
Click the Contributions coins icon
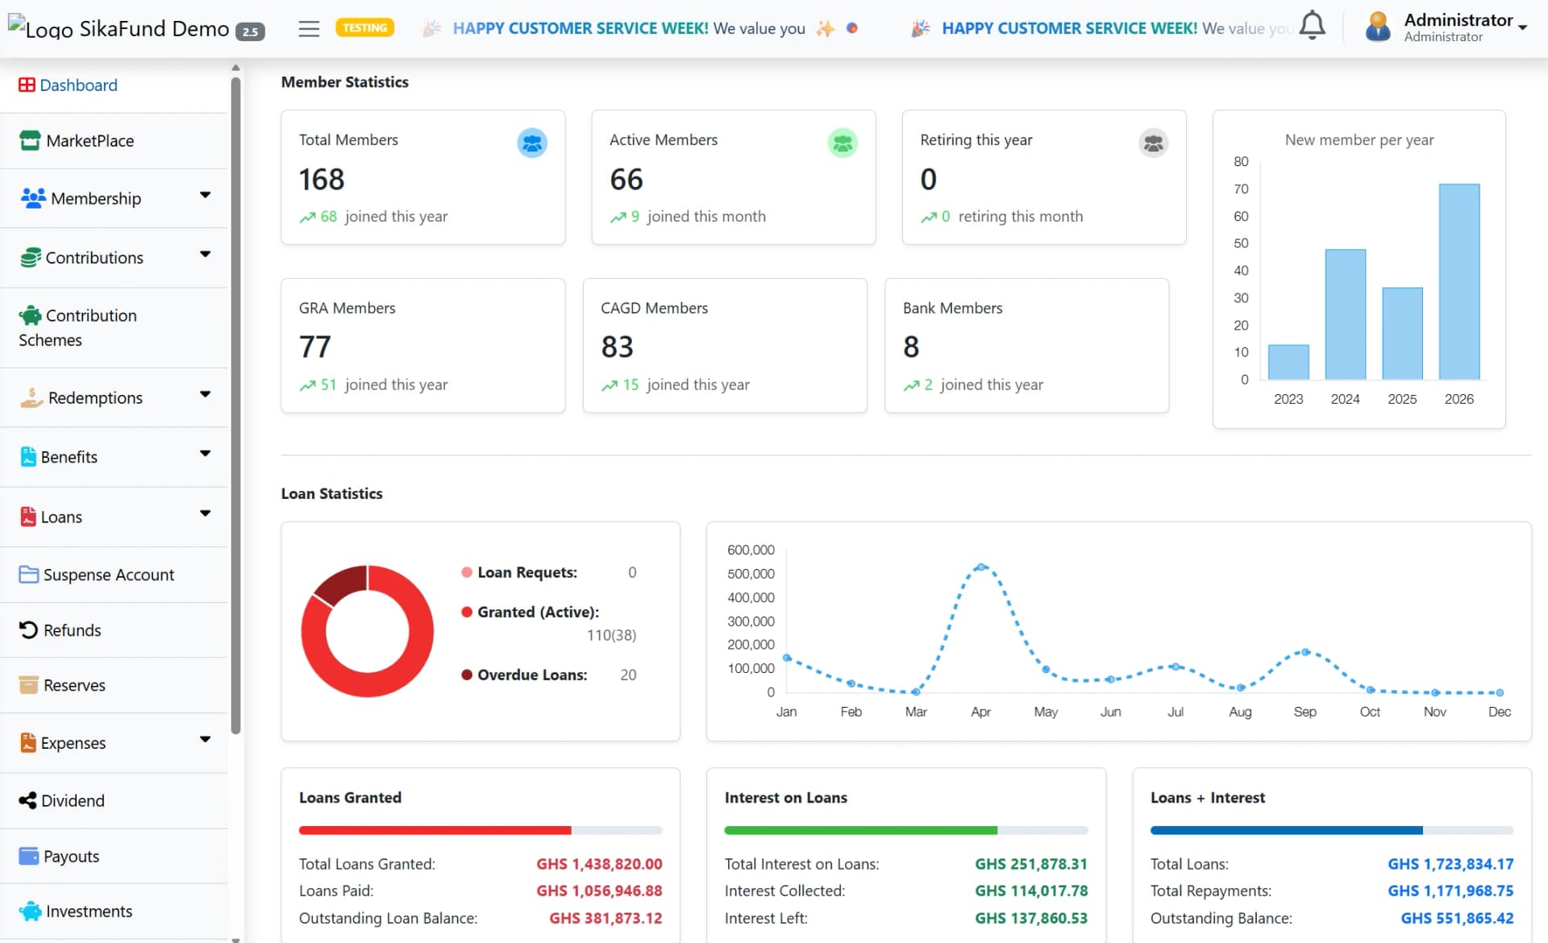tap(31, 257)
